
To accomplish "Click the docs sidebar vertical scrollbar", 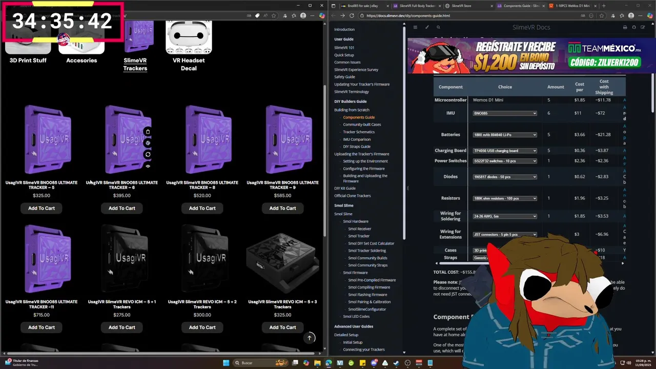I will click(x=404, y=133).
